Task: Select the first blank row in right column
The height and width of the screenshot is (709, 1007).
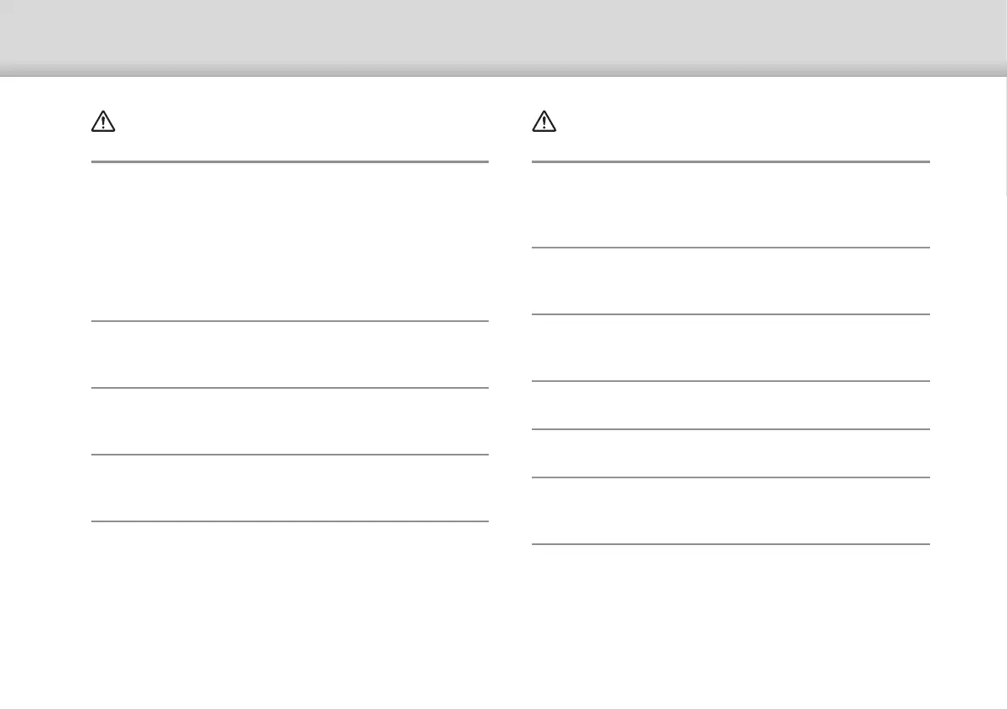Action: click(x=731, y=204)
